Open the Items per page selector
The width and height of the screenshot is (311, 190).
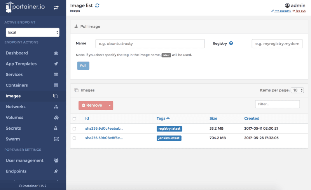coord(298,90)
